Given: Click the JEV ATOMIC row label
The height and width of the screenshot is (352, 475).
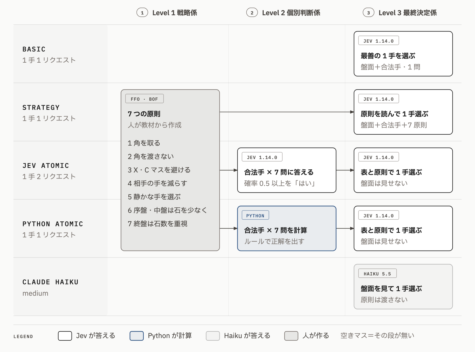Looking at the screenshot, I should [46, 166].
